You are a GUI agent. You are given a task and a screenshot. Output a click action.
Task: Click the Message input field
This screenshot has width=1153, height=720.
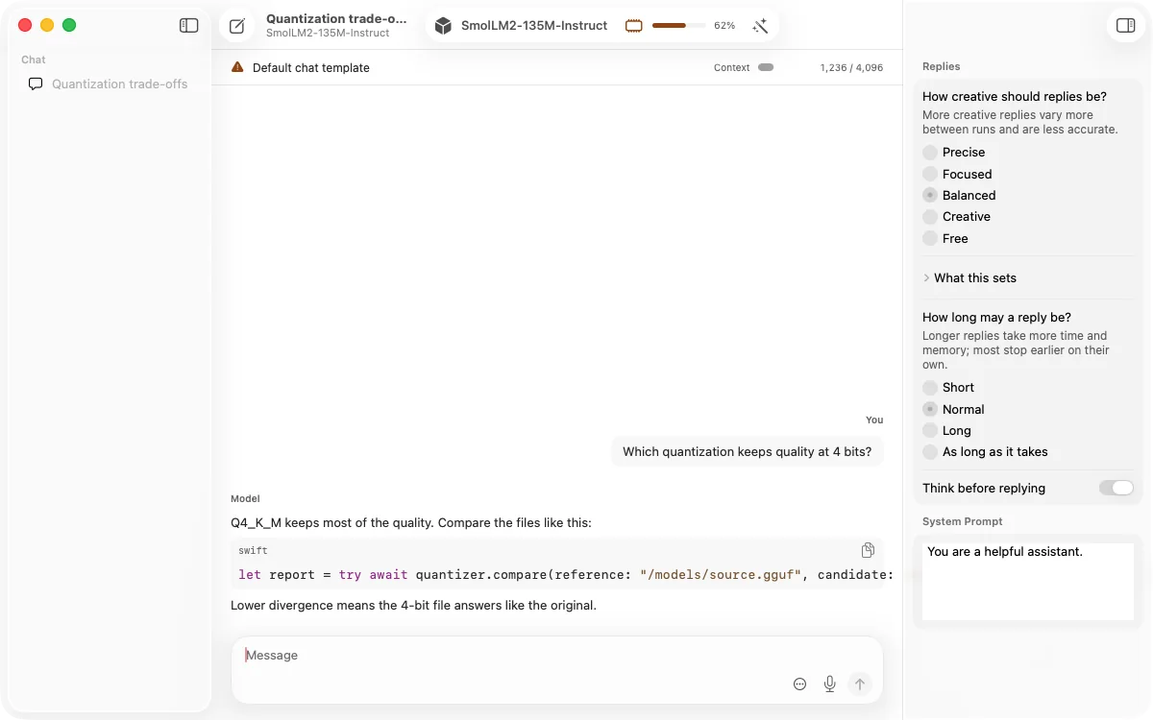[557, 656]
